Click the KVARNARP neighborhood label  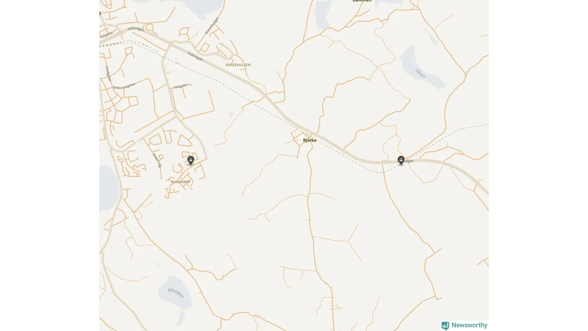click(181, 182)
